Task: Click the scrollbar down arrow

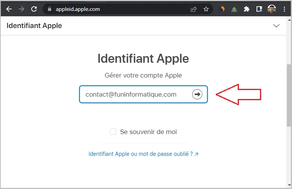Action: tap(289, 185)
